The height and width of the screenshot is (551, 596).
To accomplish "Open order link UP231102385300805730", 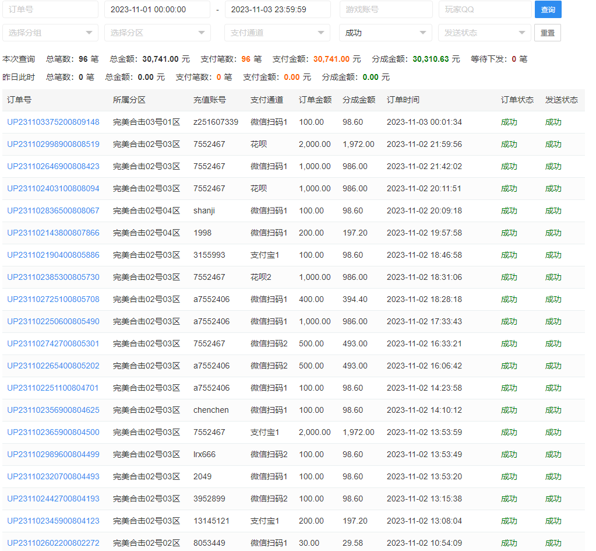I will tap(53, 278).
